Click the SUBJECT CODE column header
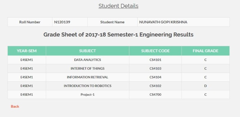Viewport: 240px width, 117px height. coord(155,51)
